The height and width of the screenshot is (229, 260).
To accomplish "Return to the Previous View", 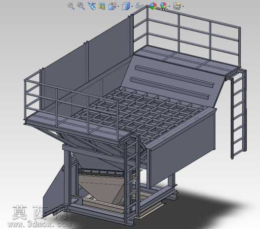I will [x=92, y=6].
